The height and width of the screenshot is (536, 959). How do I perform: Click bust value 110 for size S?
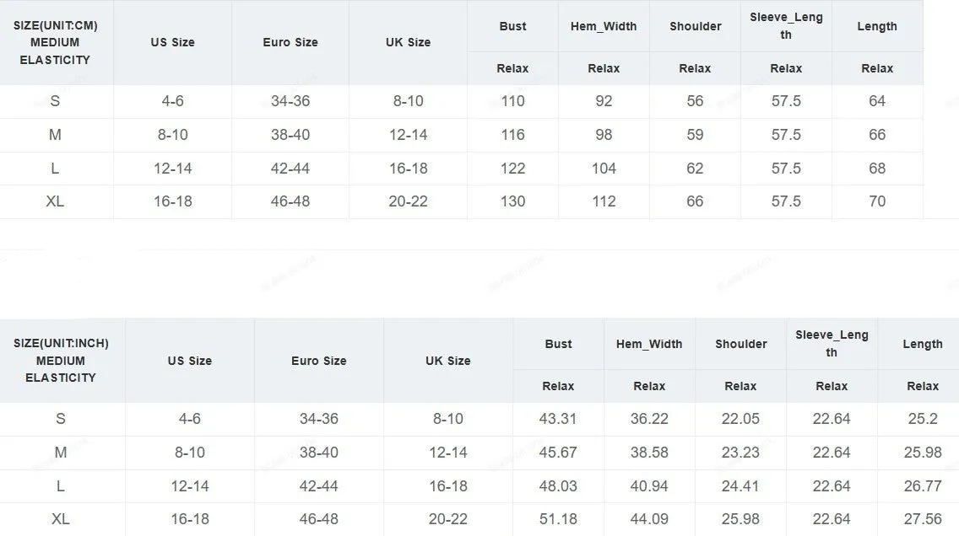(512, 101)
